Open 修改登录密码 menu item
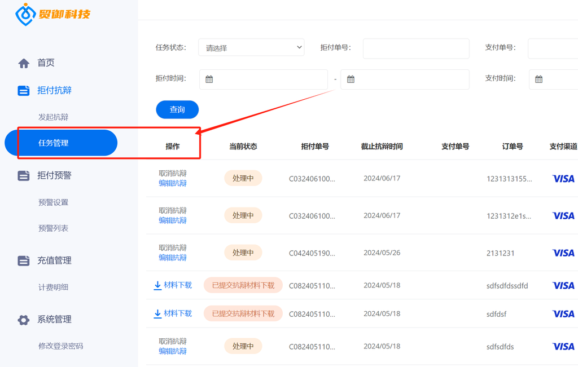 tap(61, 346)
